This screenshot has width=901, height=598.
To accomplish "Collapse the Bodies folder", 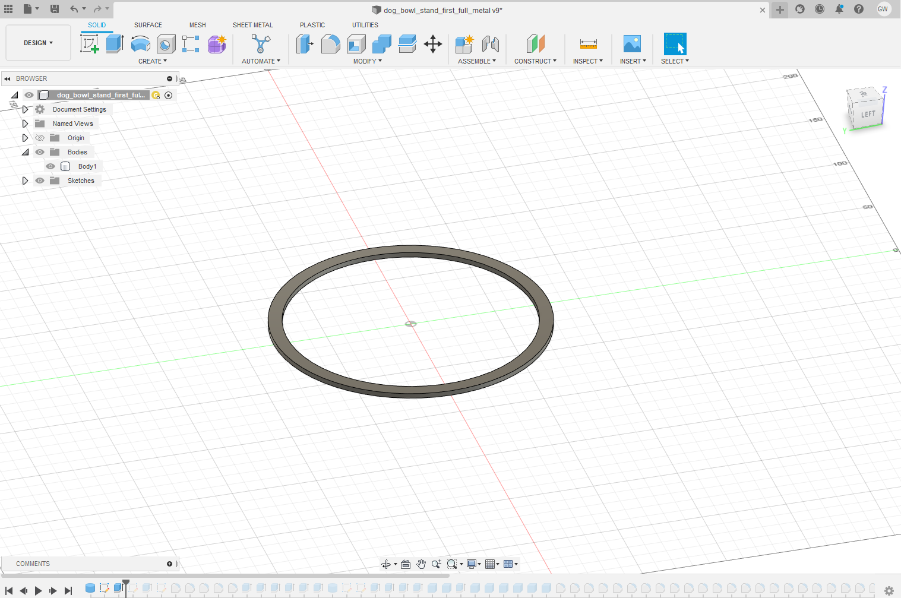I will 25,152.
